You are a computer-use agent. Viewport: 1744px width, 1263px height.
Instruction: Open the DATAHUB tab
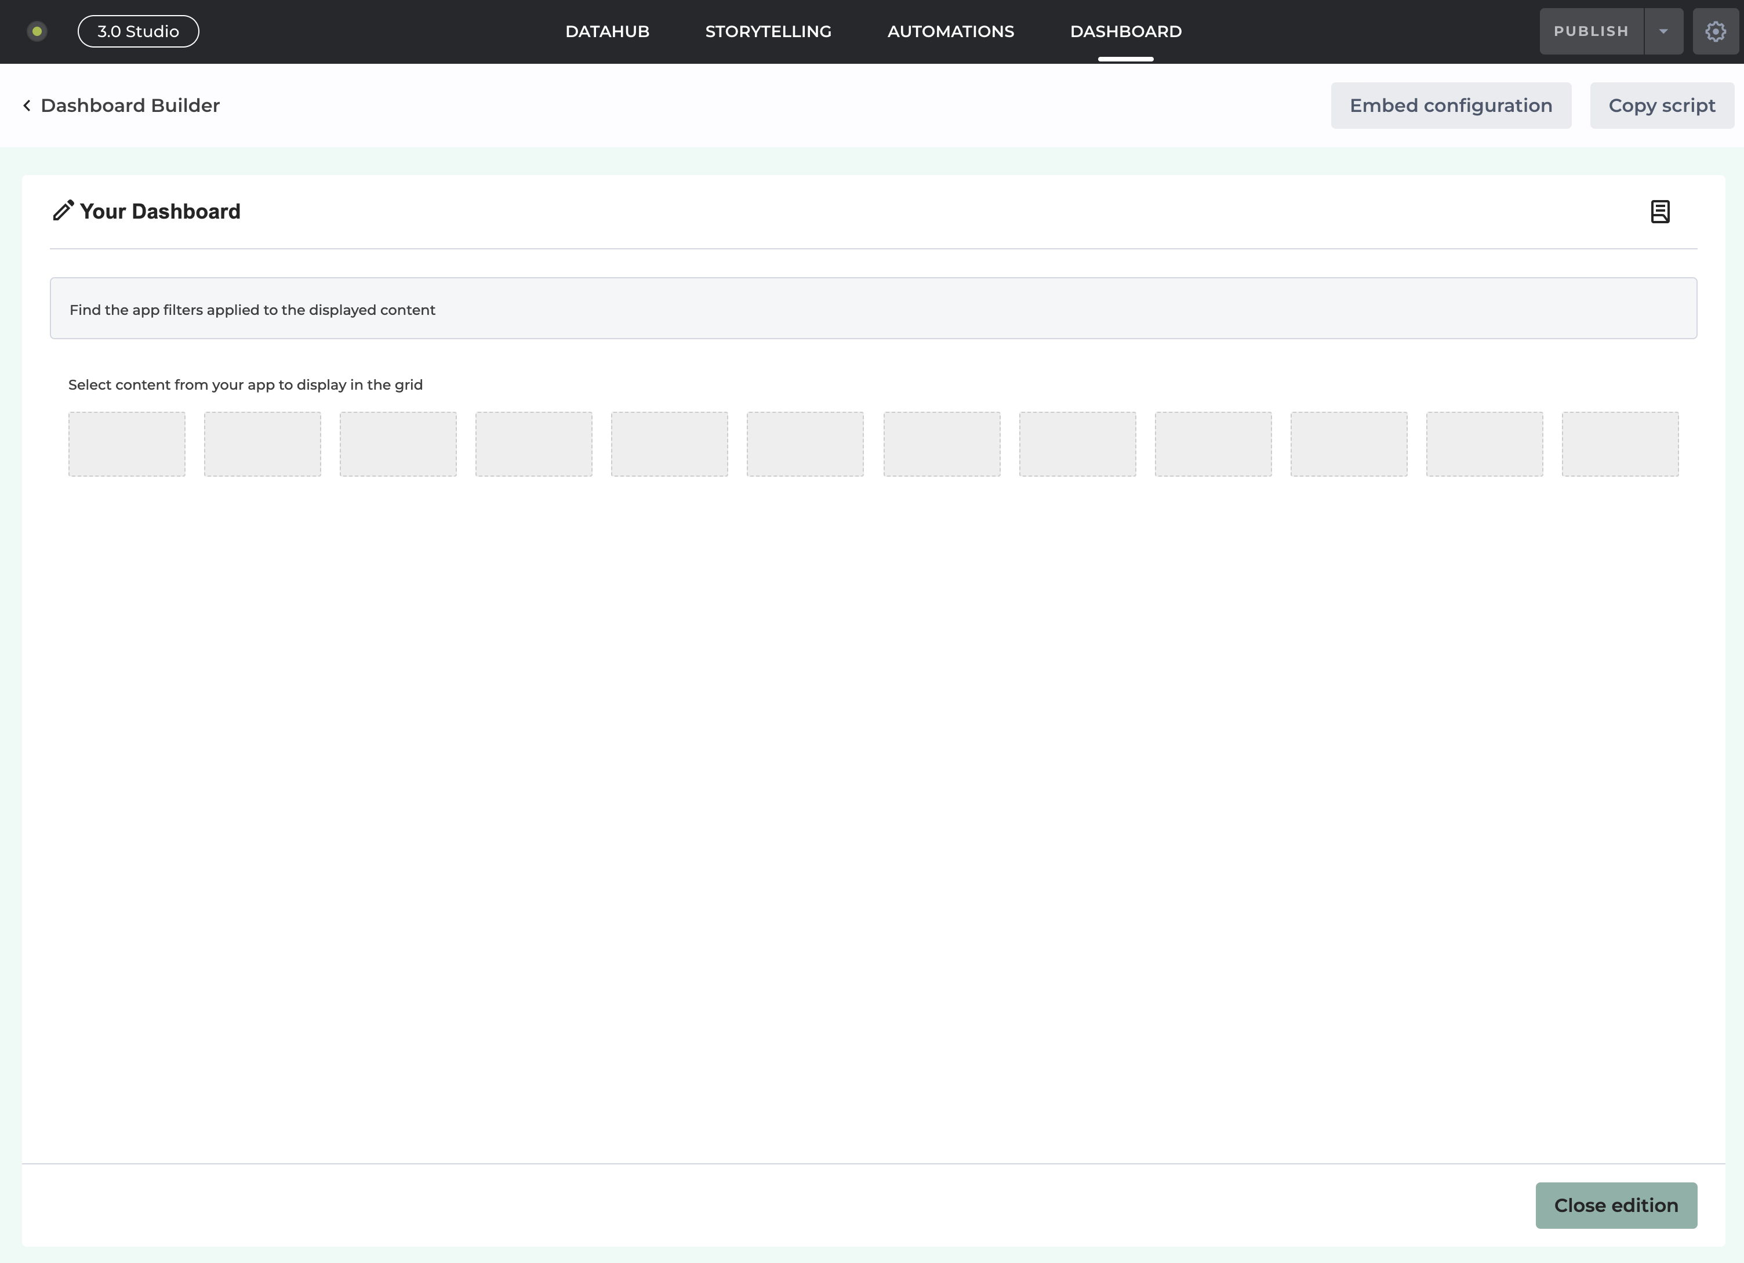[606, 31]
